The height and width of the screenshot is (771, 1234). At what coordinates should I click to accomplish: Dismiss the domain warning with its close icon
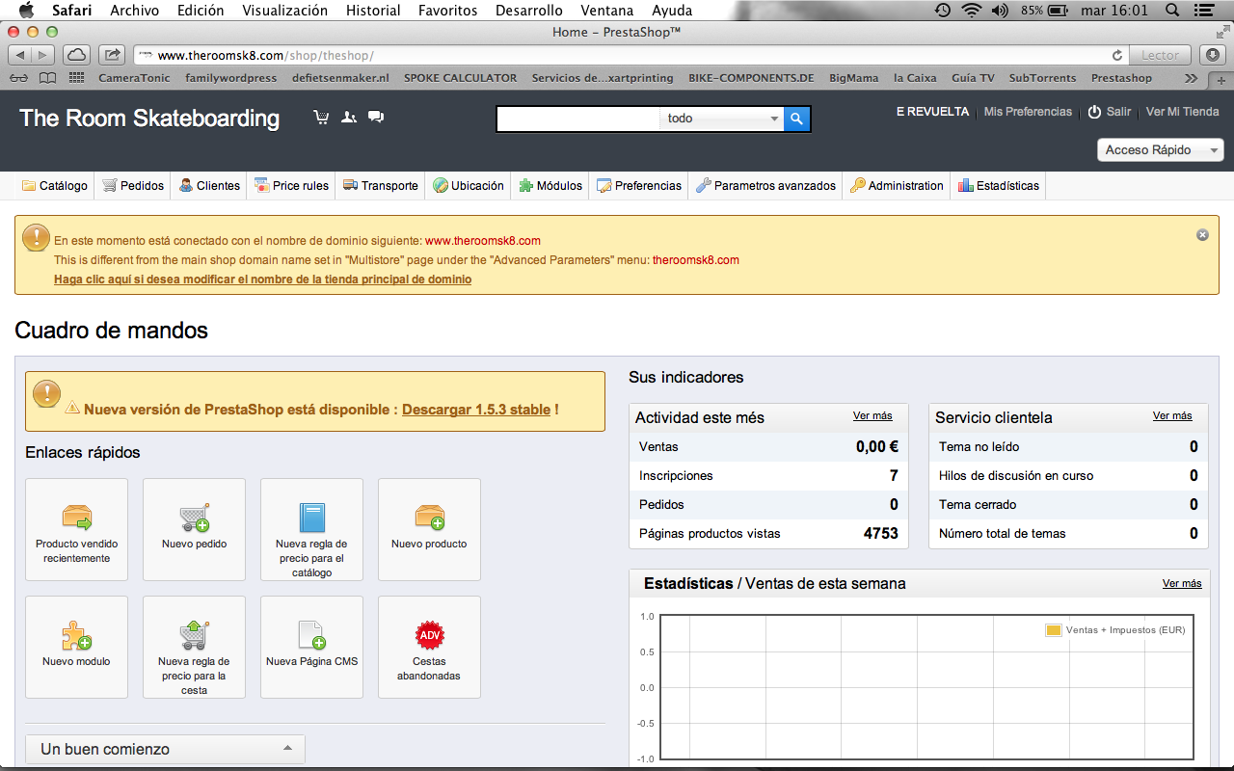[1202, 234]
